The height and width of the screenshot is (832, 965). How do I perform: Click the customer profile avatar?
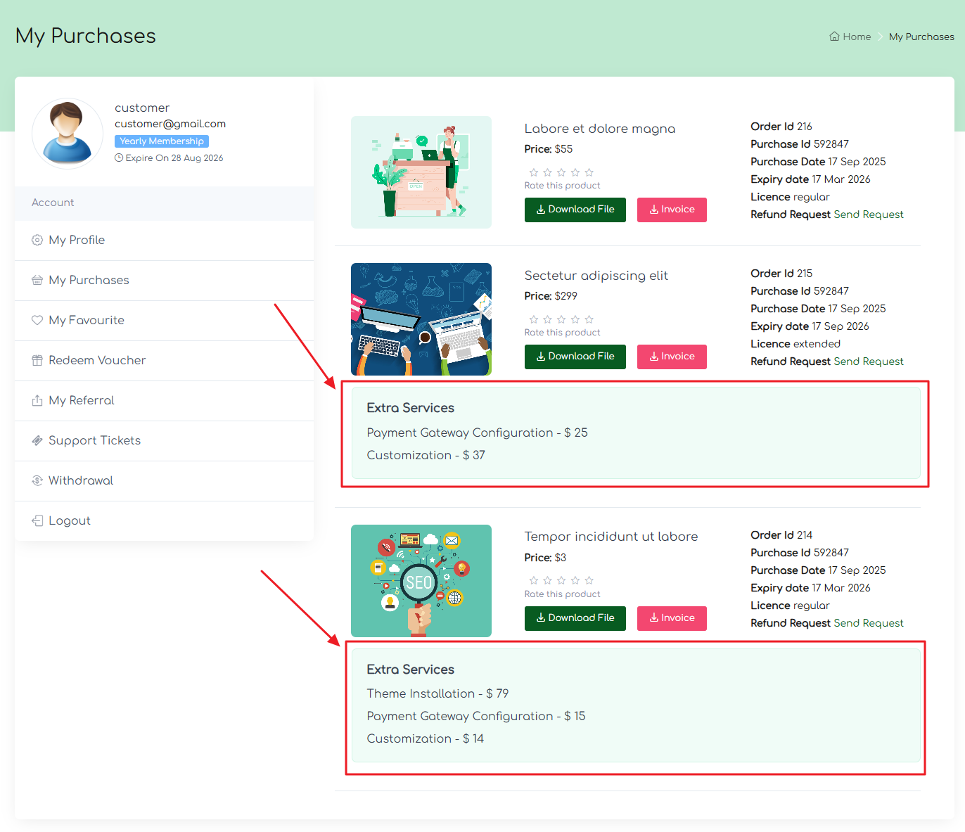point(68,134)
